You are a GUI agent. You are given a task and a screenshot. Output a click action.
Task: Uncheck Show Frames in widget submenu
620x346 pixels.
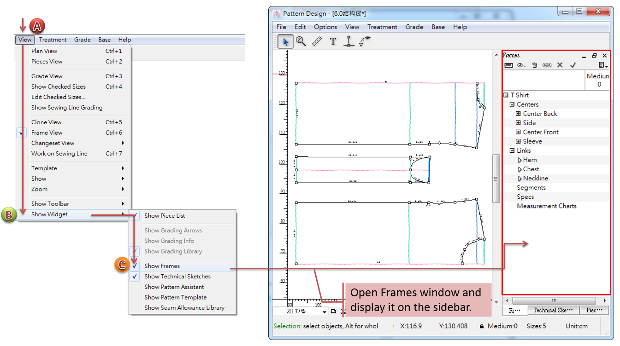pyautogui.click(x=162, y=266)
